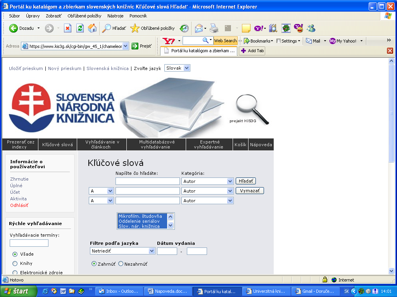The height and width of the screenshot is (297, 397).
Task: Click the Stop loading toolbar icon
Action: click(68, 28)
